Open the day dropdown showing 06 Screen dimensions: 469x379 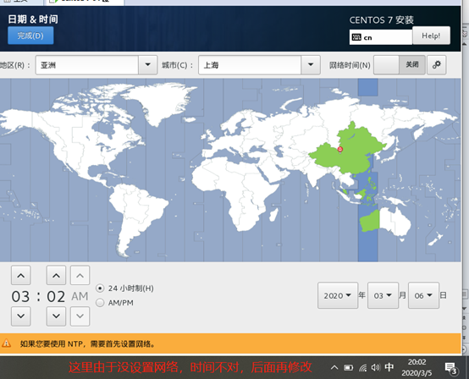pos(423,295)
